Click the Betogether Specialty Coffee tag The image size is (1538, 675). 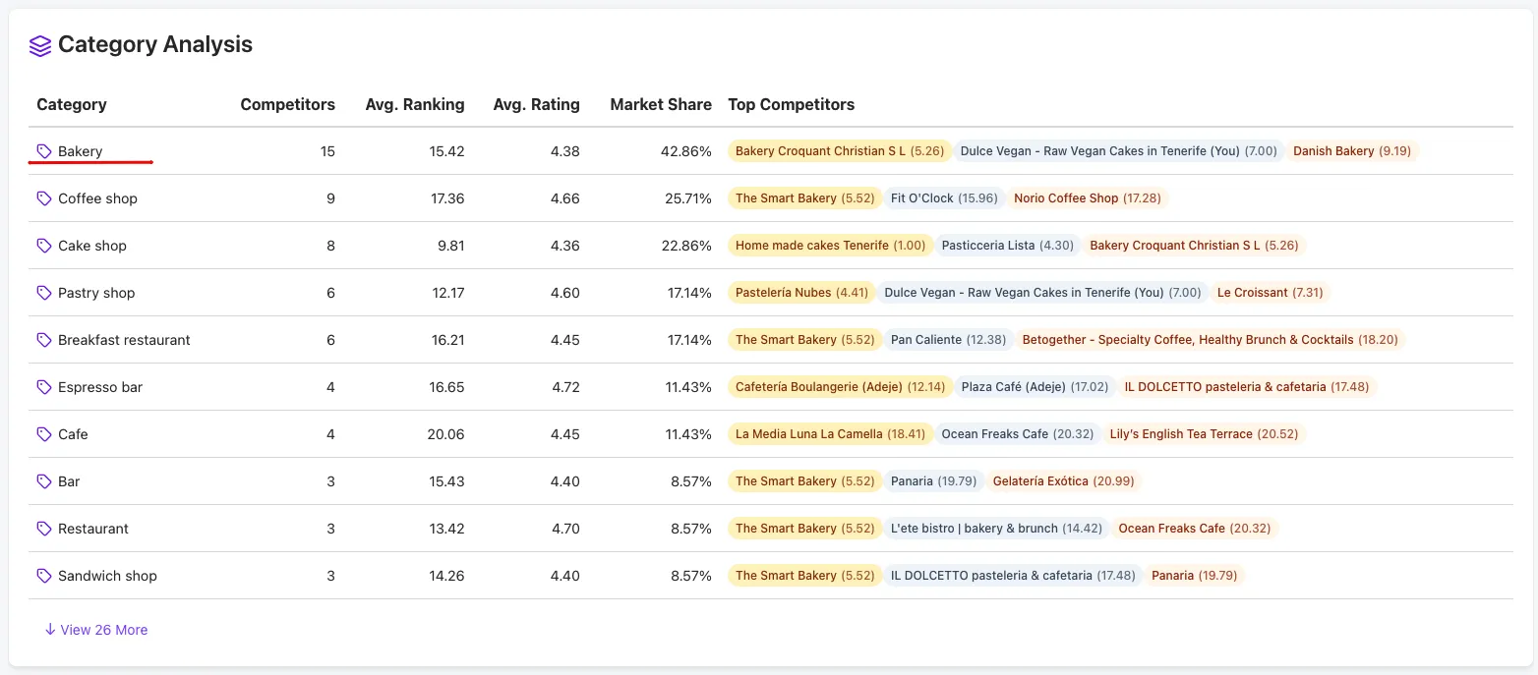point(1210,340)
